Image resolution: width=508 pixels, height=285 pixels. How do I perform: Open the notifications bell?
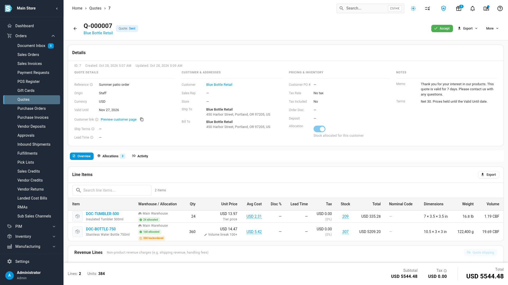click(x=473, y=8)
